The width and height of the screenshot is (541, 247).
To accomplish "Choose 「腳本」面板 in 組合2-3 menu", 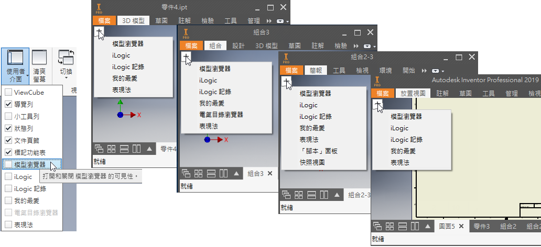I will [x=318, y=151].
